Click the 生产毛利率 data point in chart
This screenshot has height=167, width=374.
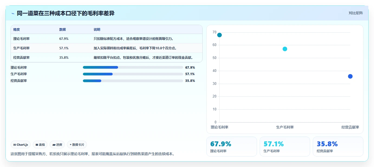pyautogui.click(x=285, y=49)
